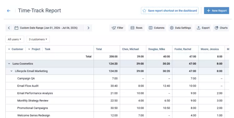Click the Rows layout icon
234x118 pixels.
pos(132,28)
